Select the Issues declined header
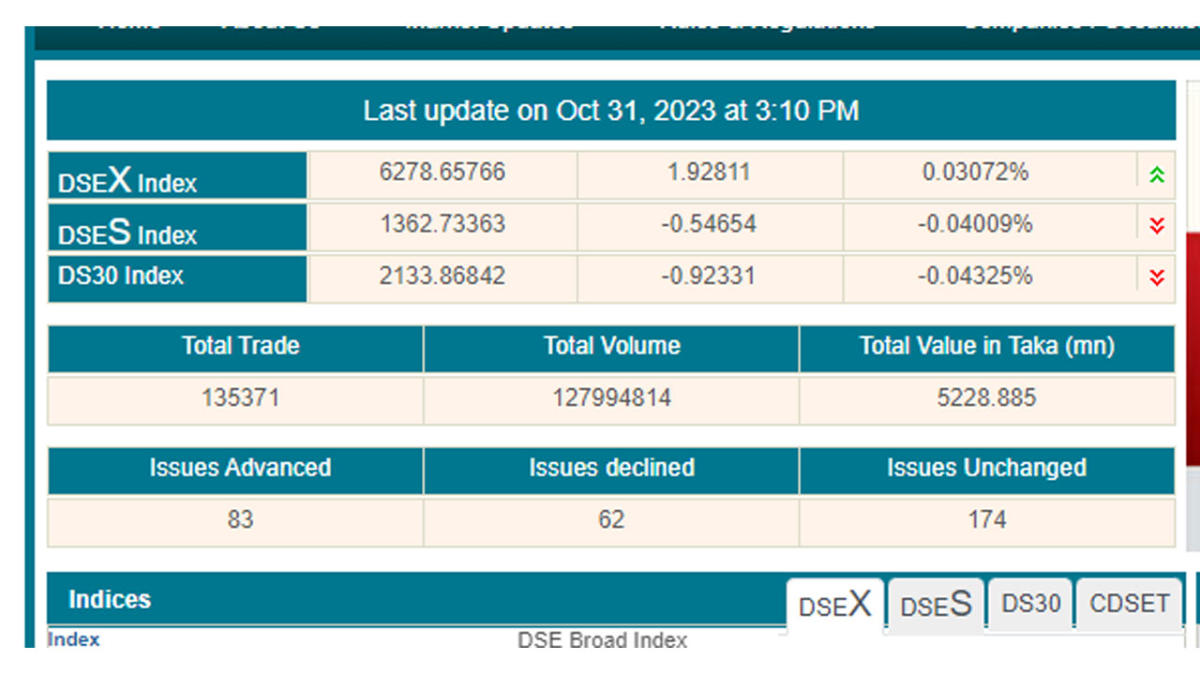Image resolution: width=1200 pixels, height=675 pixels. pos(611,468)
